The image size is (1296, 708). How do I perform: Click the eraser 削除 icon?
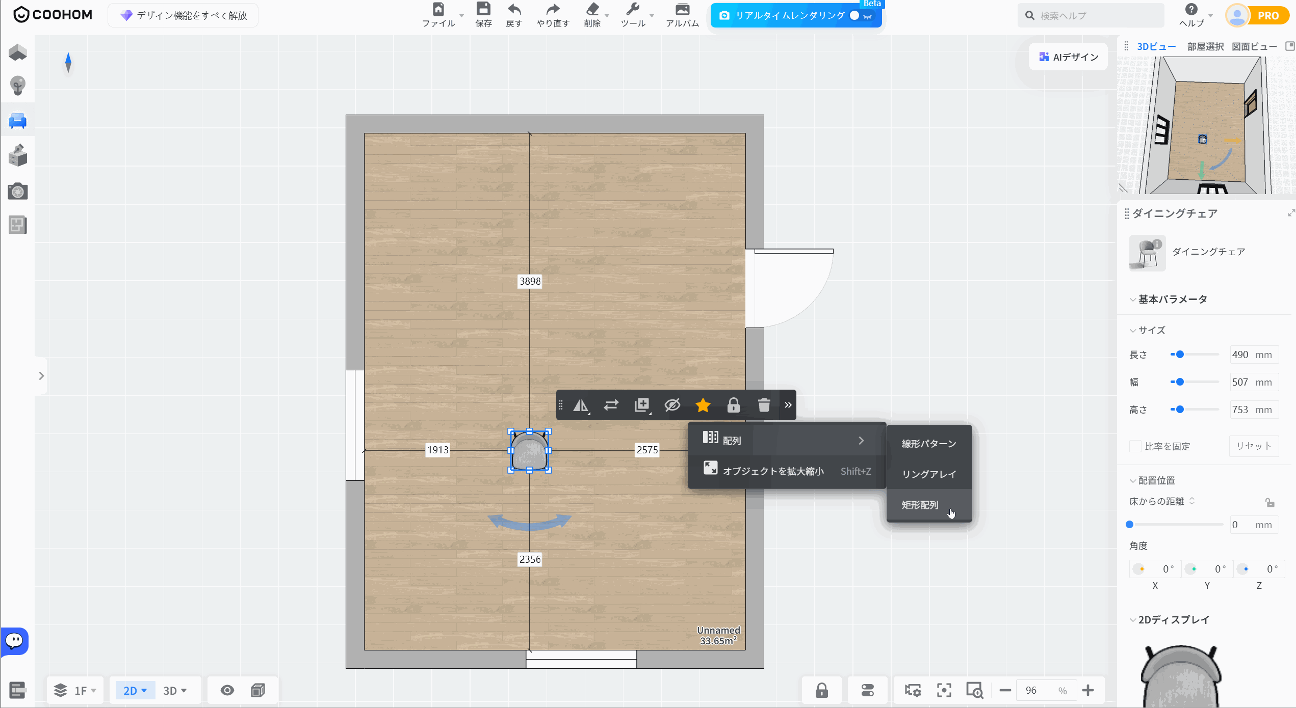(x=592, y=9)
